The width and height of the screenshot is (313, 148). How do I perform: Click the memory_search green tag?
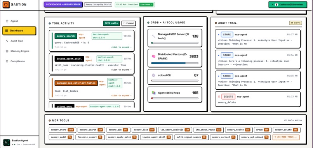(66, 36)
